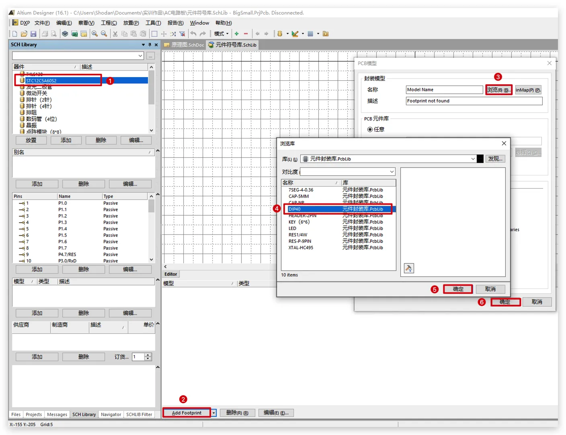Activate the rectangular selection tool
The image size is (566, 435).
[x=154, y=34]
